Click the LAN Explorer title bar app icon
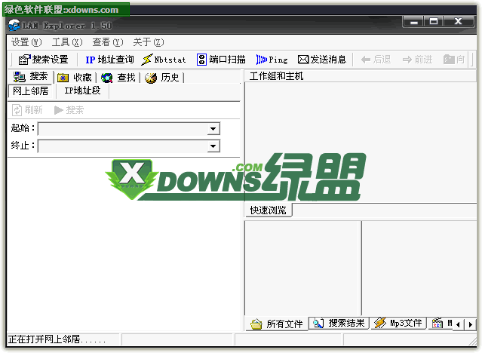 14,25
